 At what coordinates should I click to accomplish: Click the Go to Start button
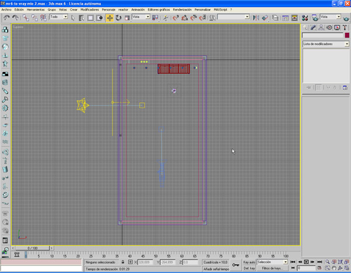pyautogui.click(x=293, y=262)
